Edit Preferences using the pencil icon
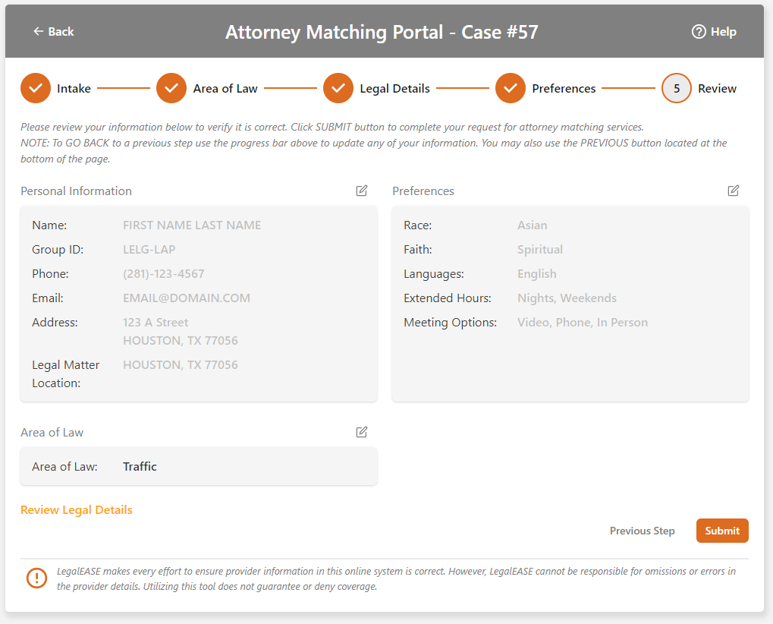Screen dimensions: 773x624 point(734,191)
